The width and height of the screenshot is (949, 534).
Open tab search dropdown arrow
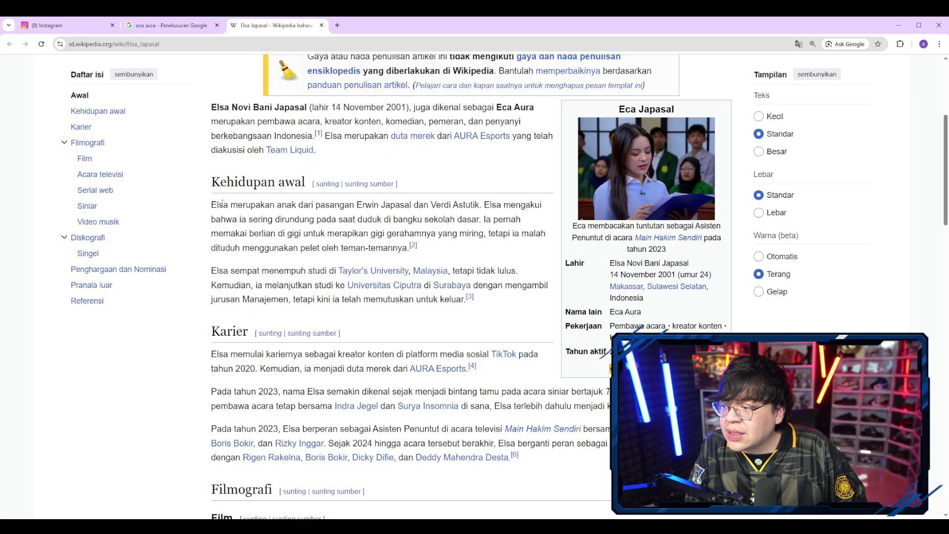click(8, 25)
